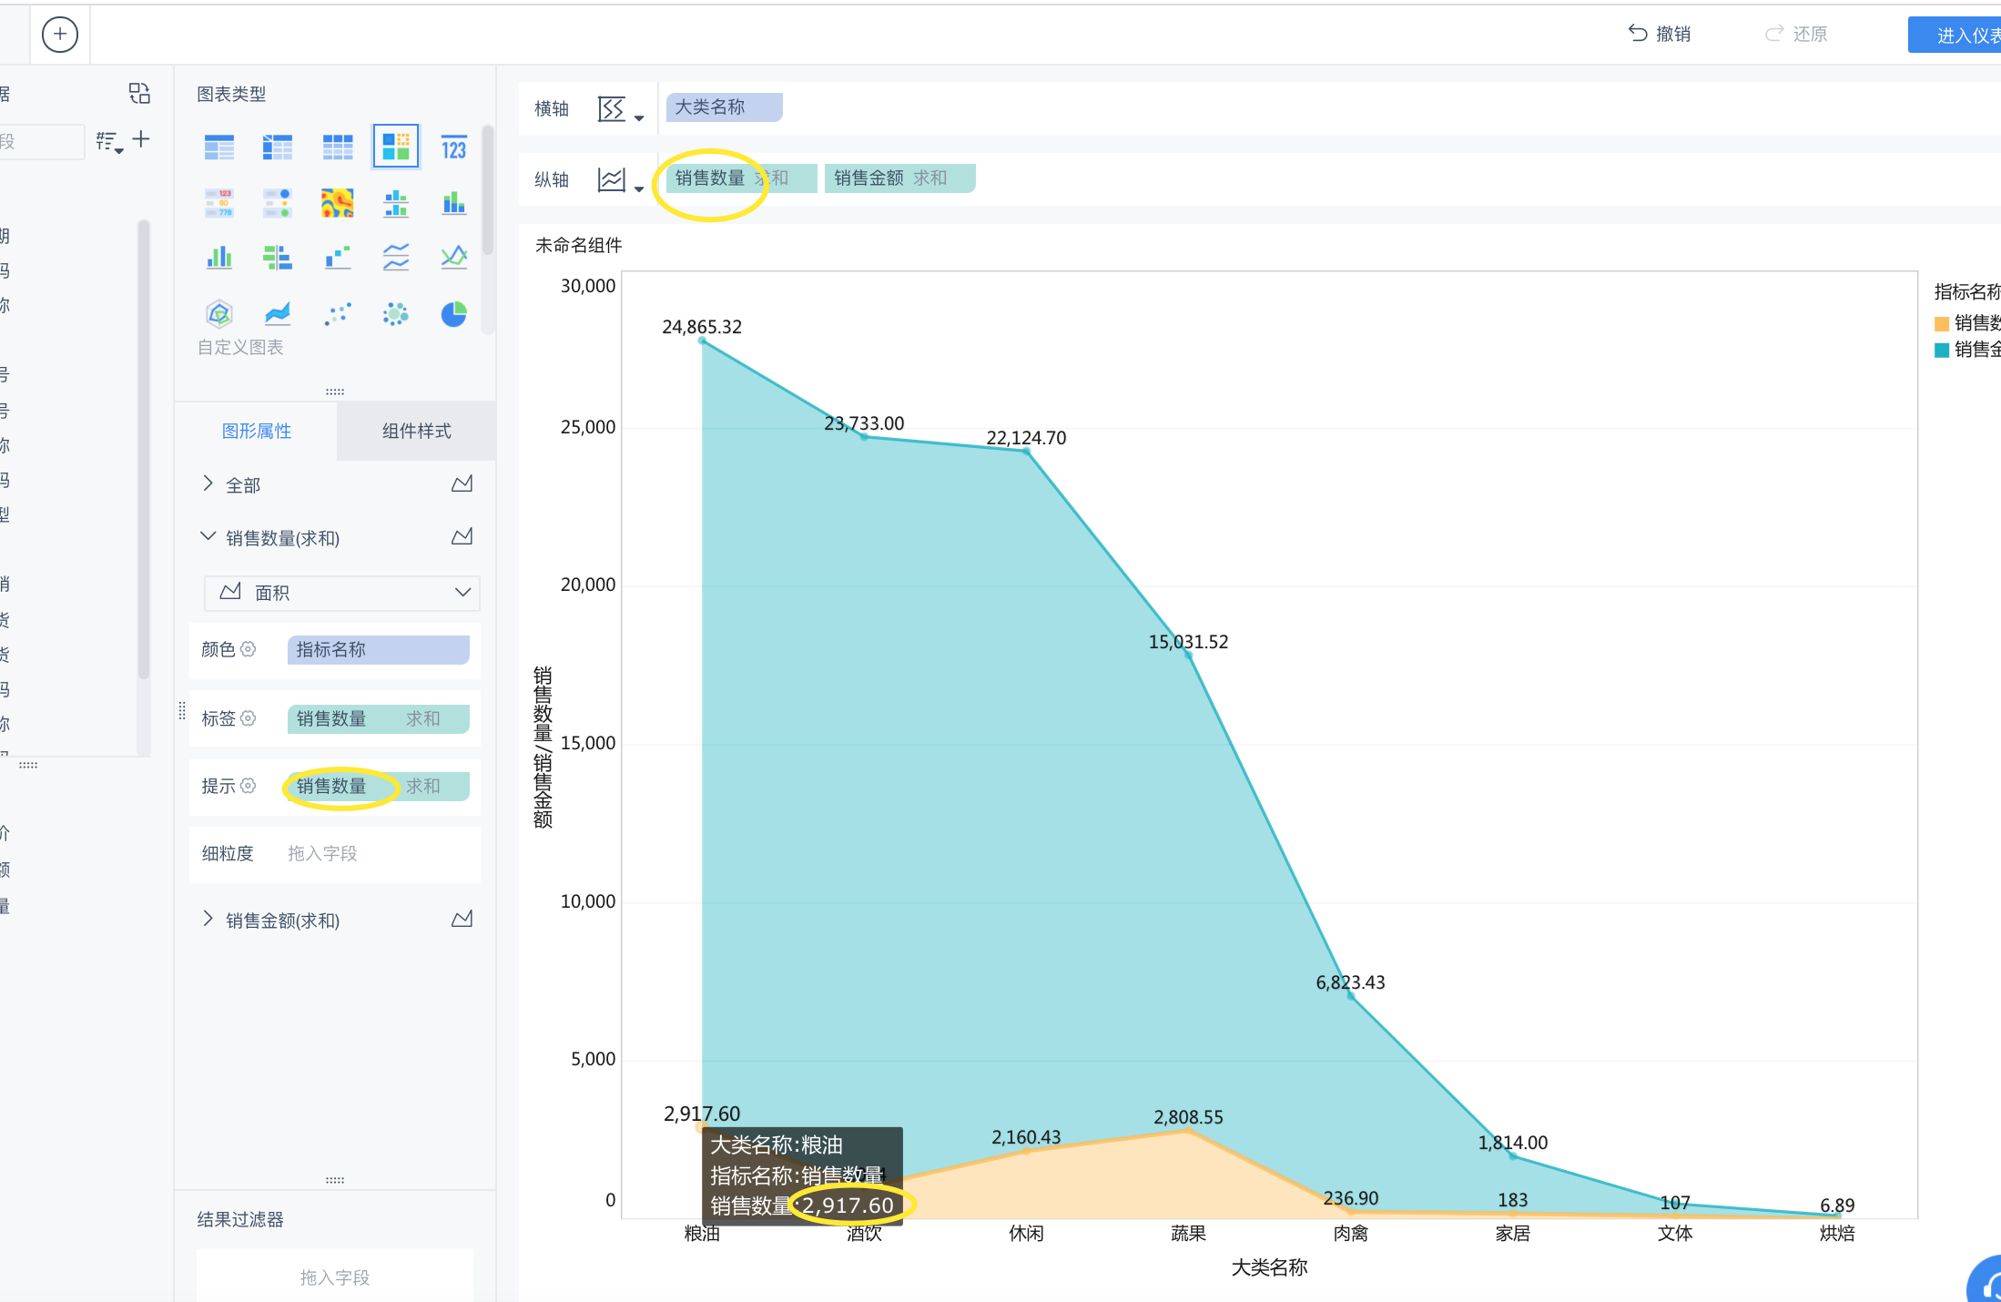Select the cross table chart type

(x=278, y=147)
